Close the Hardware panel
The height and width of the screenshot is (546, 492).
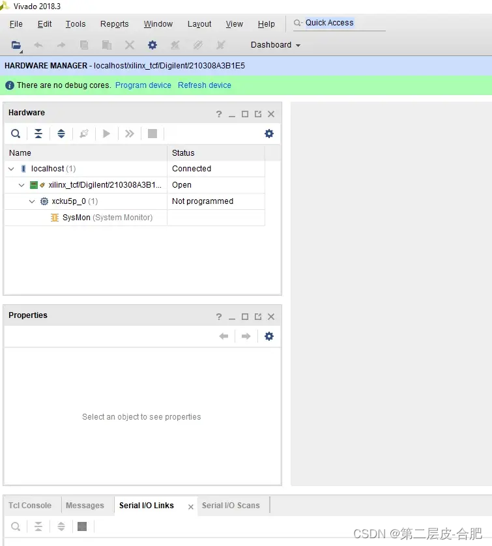tap(271, 114)
